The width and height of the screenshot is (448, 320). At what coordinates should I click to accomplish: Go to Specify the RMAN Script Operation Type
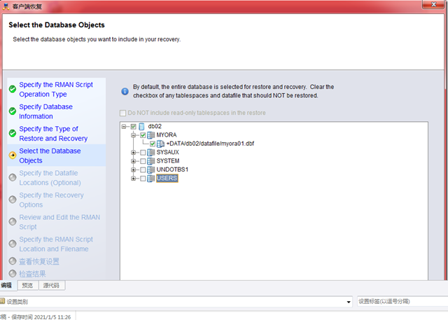[55, 89]
